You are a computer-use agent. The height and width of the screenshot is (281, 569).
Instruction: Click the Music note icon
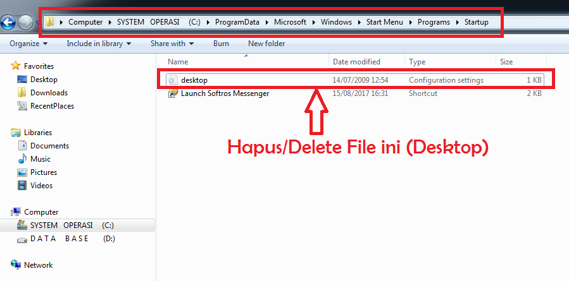(22, 159)
